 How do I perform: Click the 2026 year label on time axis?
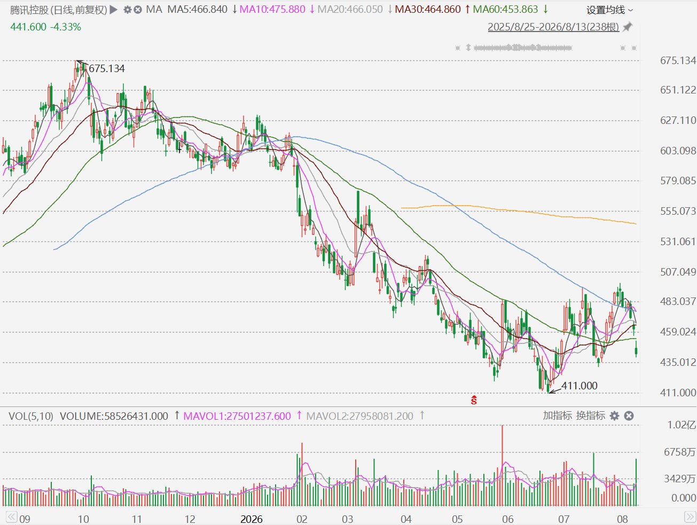coord(252,519)
